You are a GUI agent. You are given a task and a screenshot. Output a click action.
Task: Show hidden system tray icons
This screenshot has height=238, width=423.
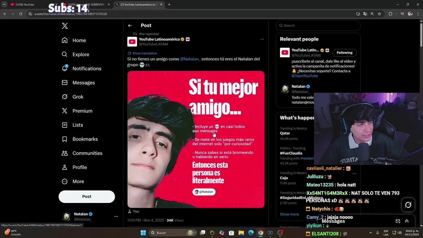pos(370,233)
